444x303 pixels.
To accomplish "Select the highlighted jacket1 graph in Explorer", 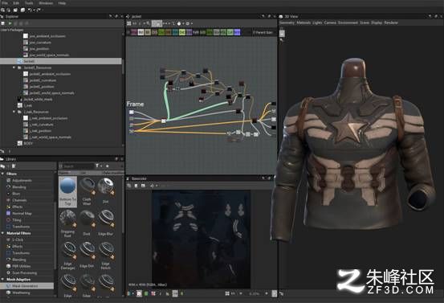I will [x=60, y=61].
